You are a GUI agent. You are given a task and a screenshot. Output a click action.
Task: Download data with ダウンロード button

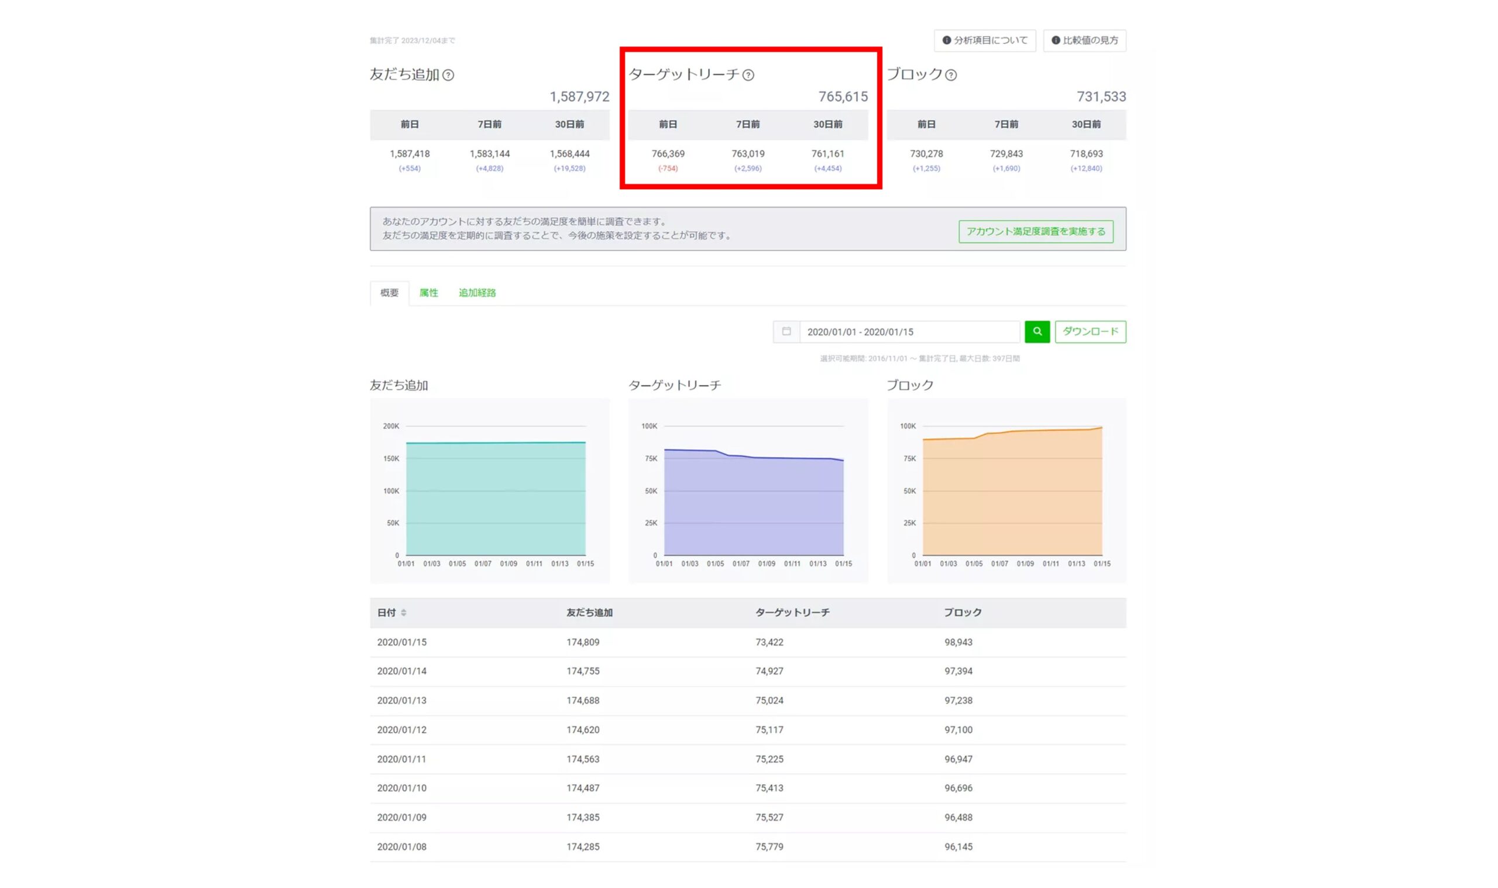[1090, 331]
